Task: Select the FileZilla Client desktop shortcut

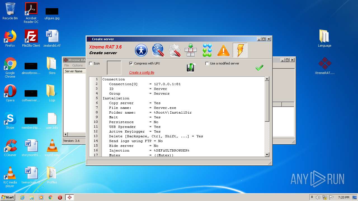Action: click(31, 39)
